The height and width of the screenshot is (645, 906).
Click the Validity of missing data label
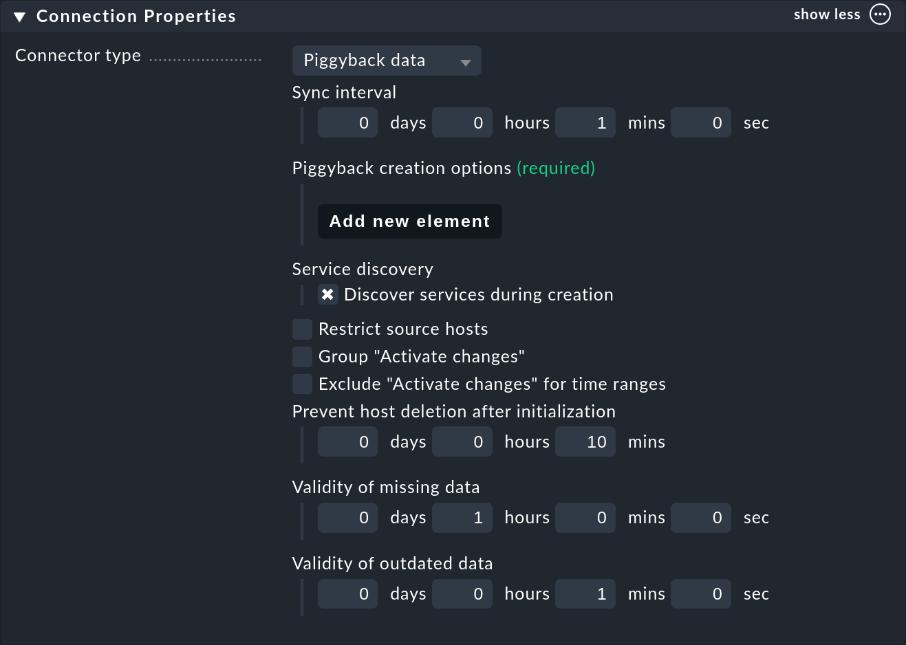tap(386, 488)
